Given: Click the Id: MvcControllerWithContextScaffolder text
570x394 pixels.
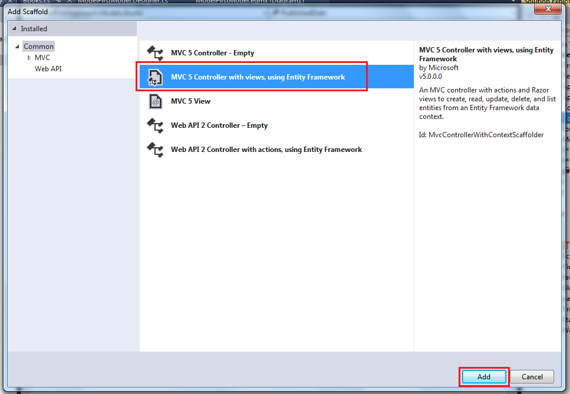Looking at the screenshot, I should coord(481,135).
